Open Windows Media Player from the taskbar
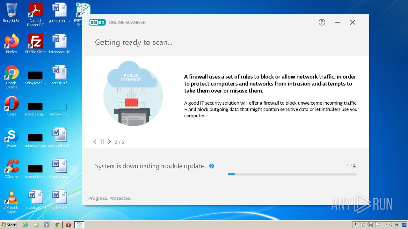This screenshot has width=408, height=229. coord(47,225)
